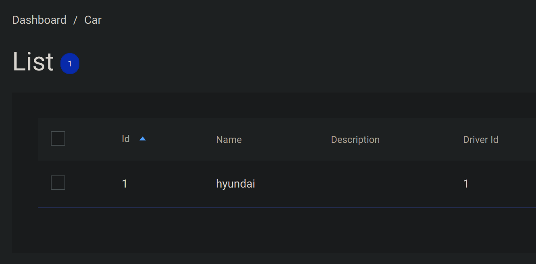The height and width of the screenshot is (264, 536).
Task: Click the empty Description cell for hyundai
Action: point(355,184)
